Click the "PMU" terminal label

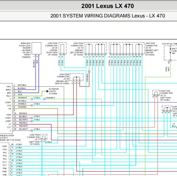5,172
